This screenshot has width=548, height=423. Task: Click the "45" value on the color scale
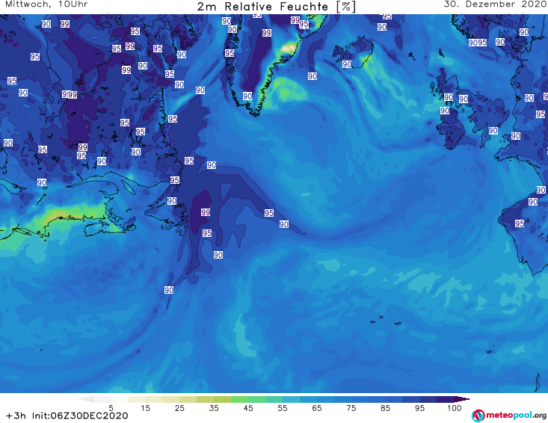[x=248, y=408]
